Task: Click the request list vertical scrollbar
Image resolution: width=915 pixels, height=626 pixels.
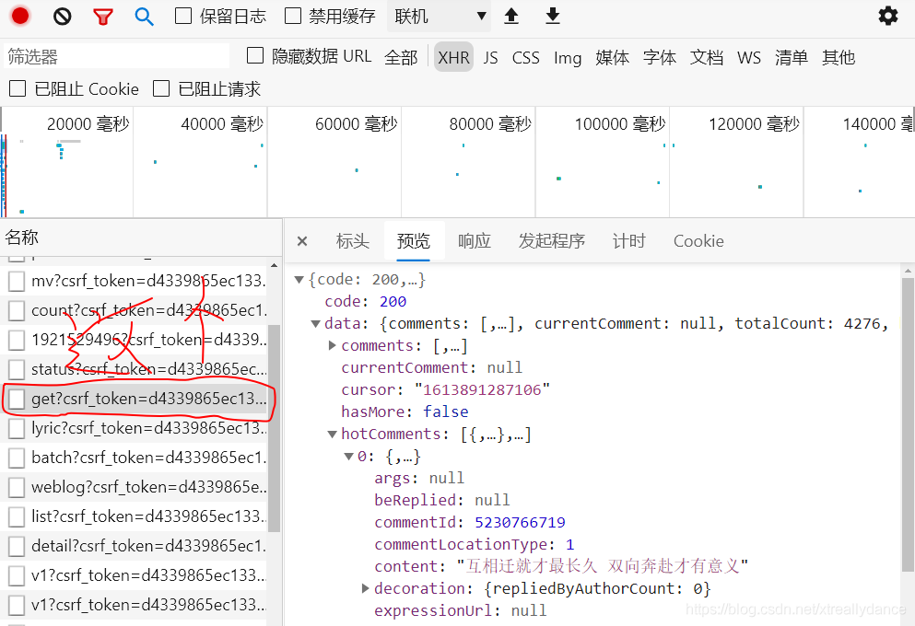Action: (x=274, y=428)
